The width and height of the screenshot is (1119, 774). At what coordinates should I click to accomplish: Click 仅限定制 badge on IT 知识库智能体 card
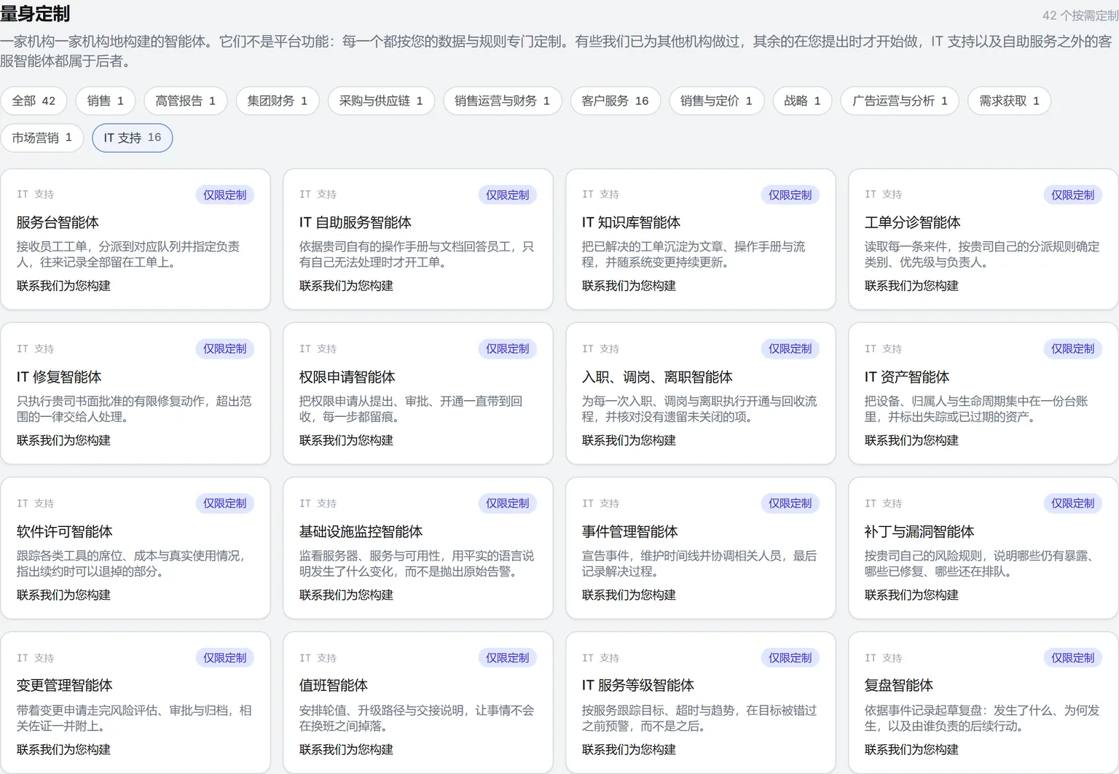pyautogui.click(x=790, y=195)
